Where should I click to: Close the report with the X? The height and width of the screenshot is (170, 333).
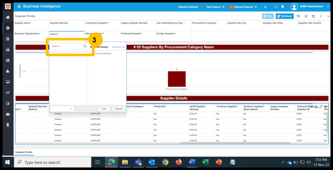[x=328, y=16]
